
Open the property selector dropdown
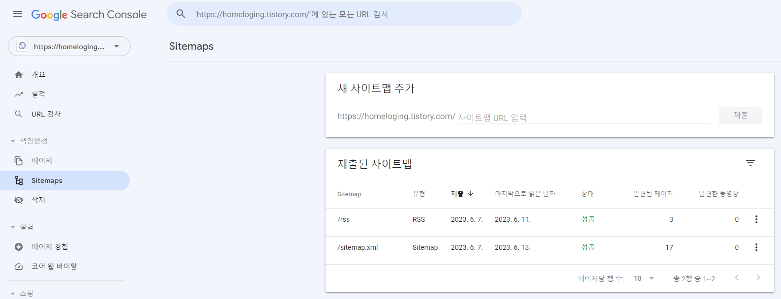pos(69,46)
